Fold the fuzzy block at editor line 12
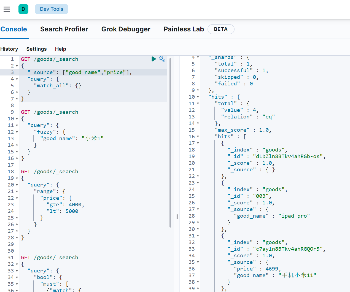 click(17, 132)
